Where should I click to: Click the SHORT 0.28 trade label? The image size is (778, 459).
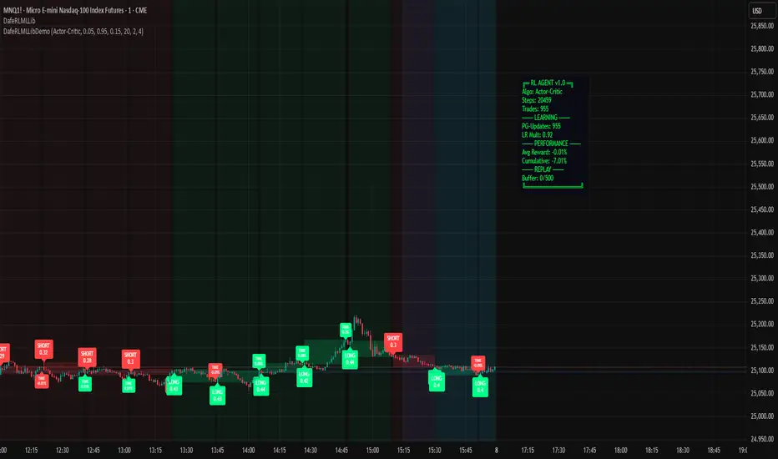tap(88, 357)
